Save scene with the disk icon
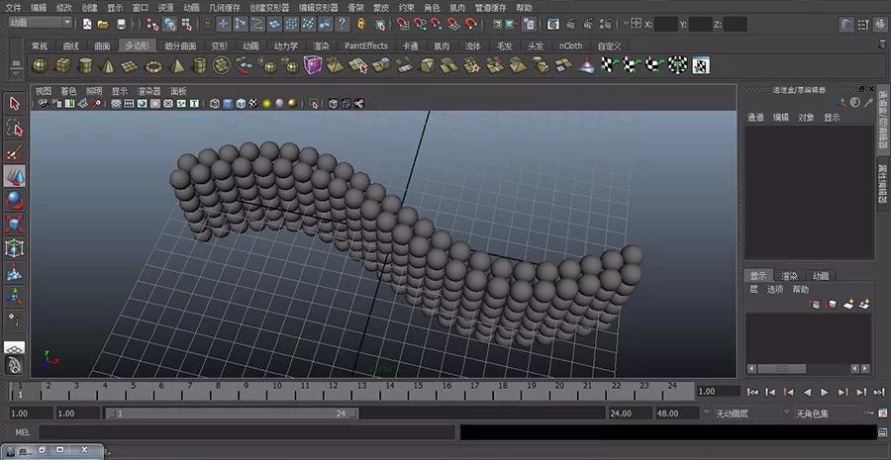 point(121,24)
